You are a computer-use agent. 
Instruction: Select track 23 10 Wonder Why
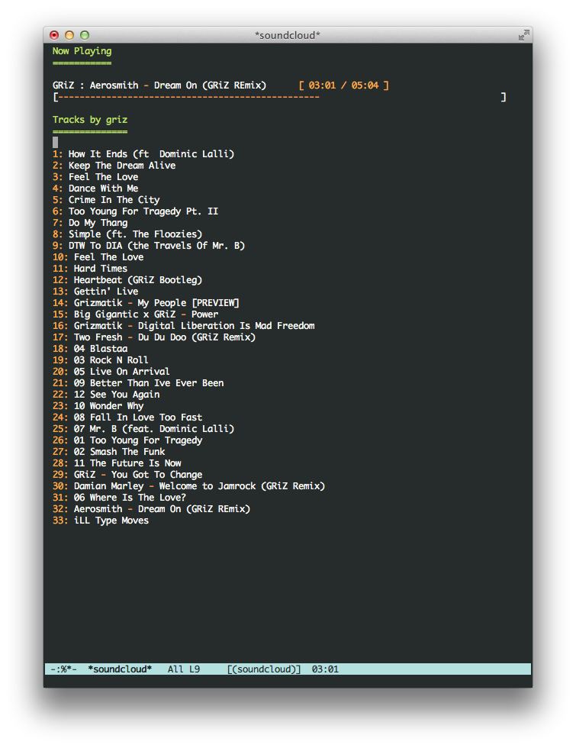click(98, 406)
